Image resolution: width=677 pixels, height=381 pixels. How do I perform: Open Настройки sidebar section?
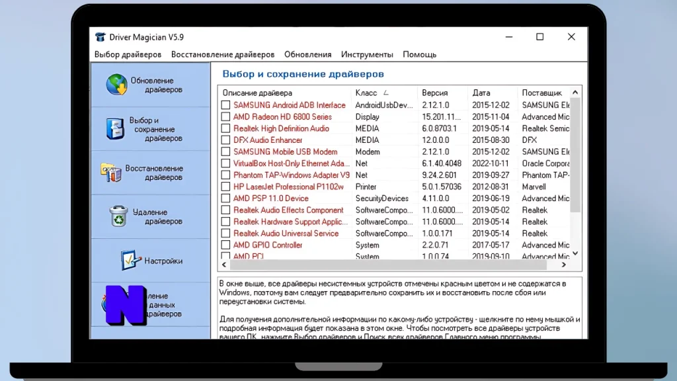pos(150,261)
